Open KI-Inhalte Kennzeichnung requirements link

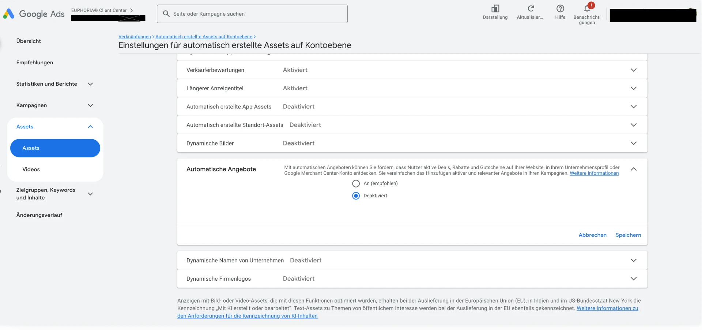(x=408, y=312)
